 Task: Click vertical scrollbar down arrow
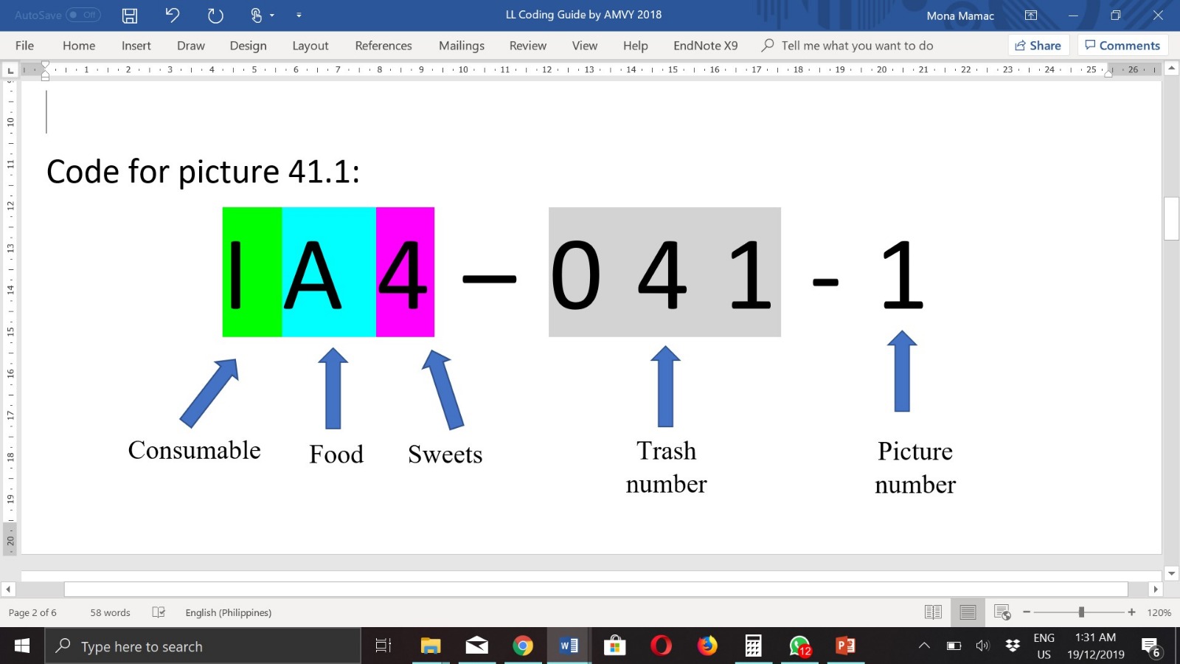(x=1171, y=573)
